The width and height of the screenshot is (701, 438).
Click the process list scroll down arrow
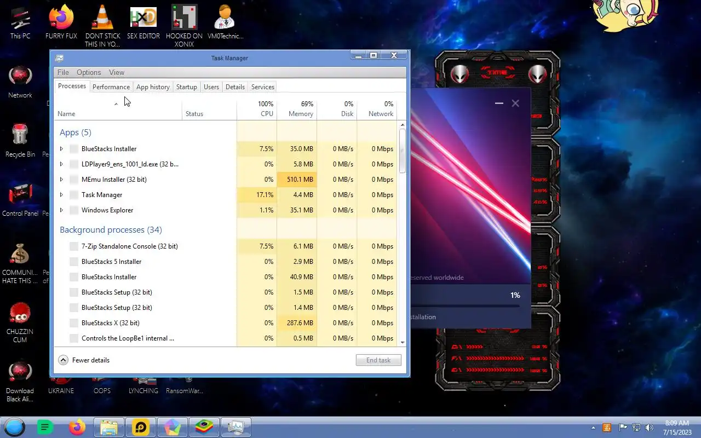(x=403, y=342)
